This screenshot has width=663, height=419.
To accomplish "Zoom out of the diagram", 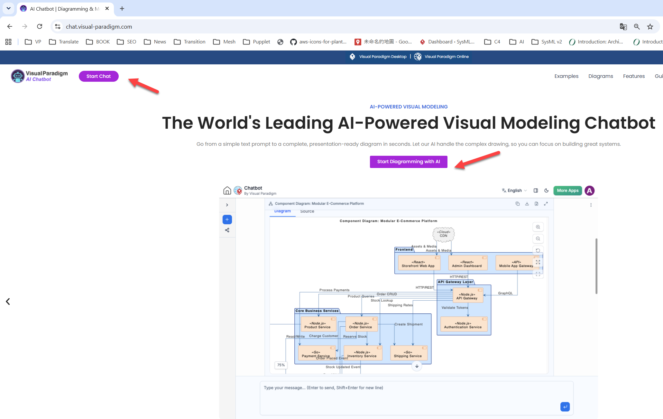I will 538,239.
